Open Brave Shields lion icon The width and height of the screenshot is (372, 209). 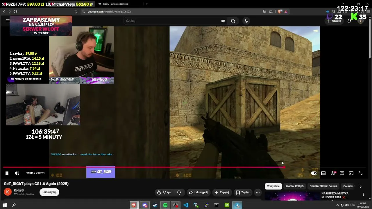pyautogui.click(x=280, y=12)
